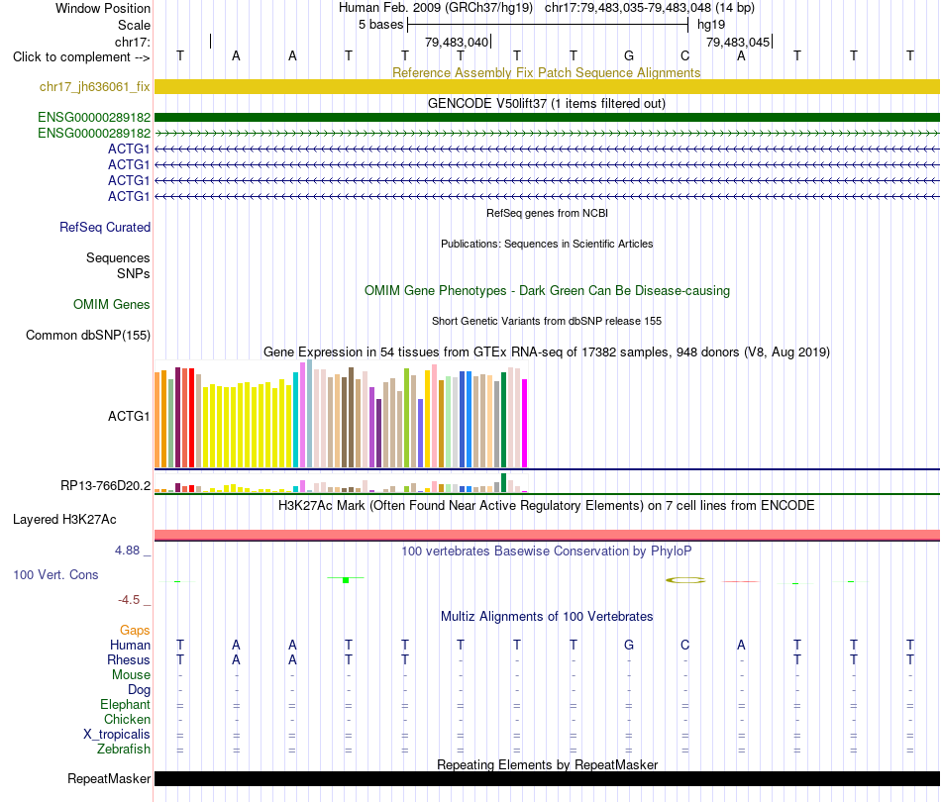Click the OMIM Genes track label
The height and width of the screenshot is (802, 941).
[112, 304]
